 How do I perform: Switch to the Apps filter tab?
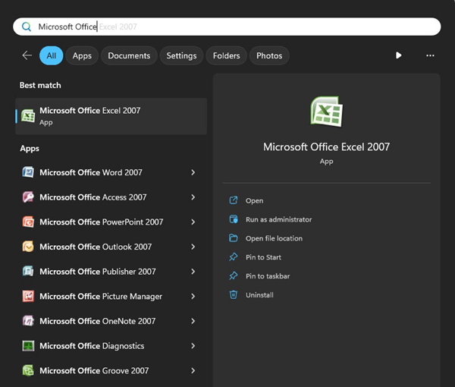[82, 55]
